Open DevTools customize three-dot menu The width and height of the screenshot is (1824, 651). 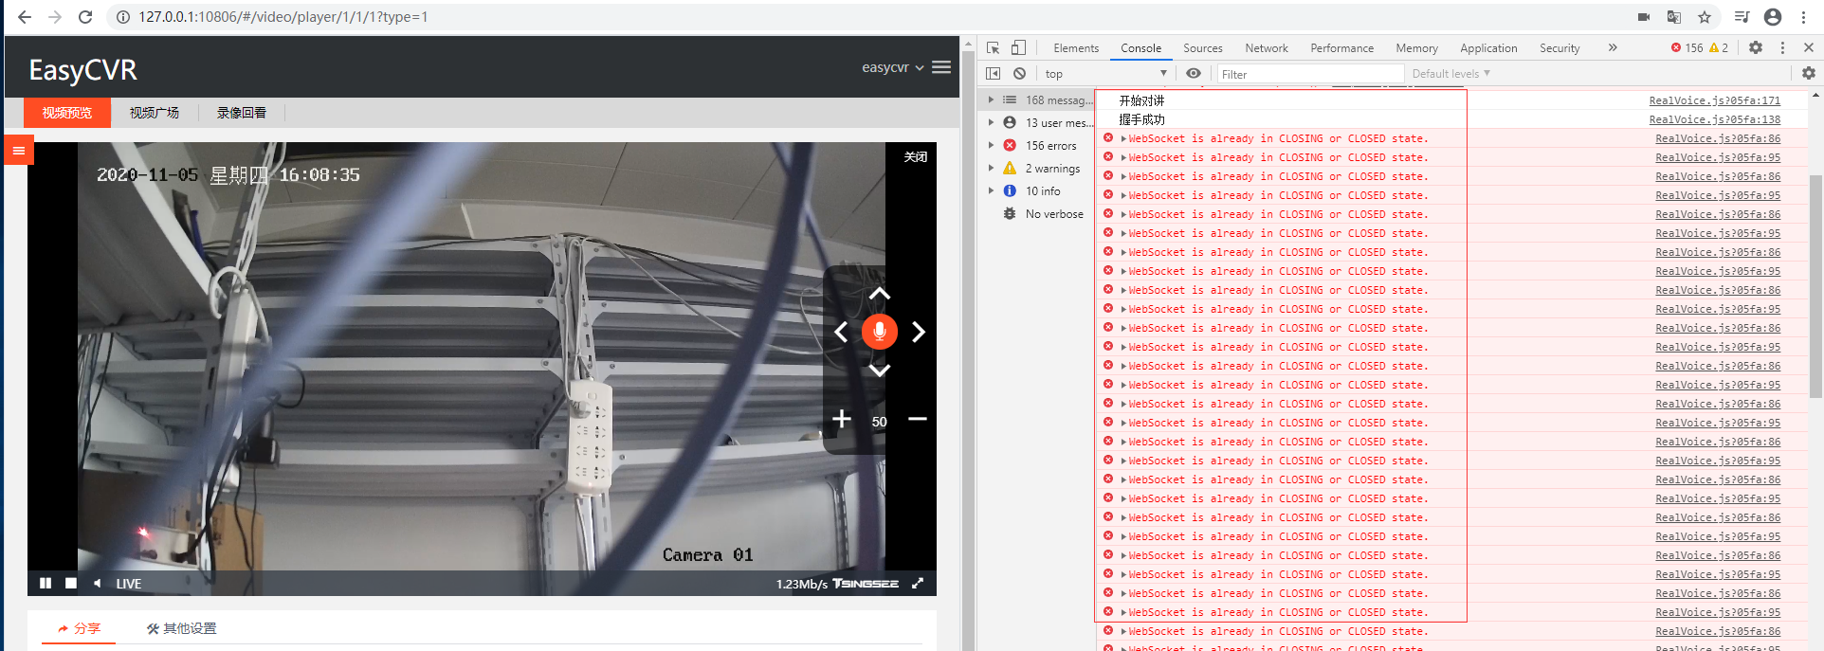1782,47
